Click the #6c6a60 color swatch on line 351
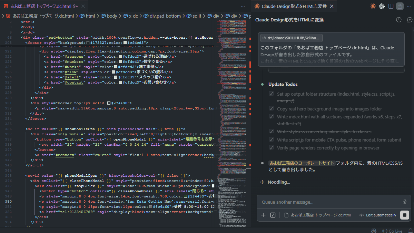The image size is (414, 233). coord(150,206)
